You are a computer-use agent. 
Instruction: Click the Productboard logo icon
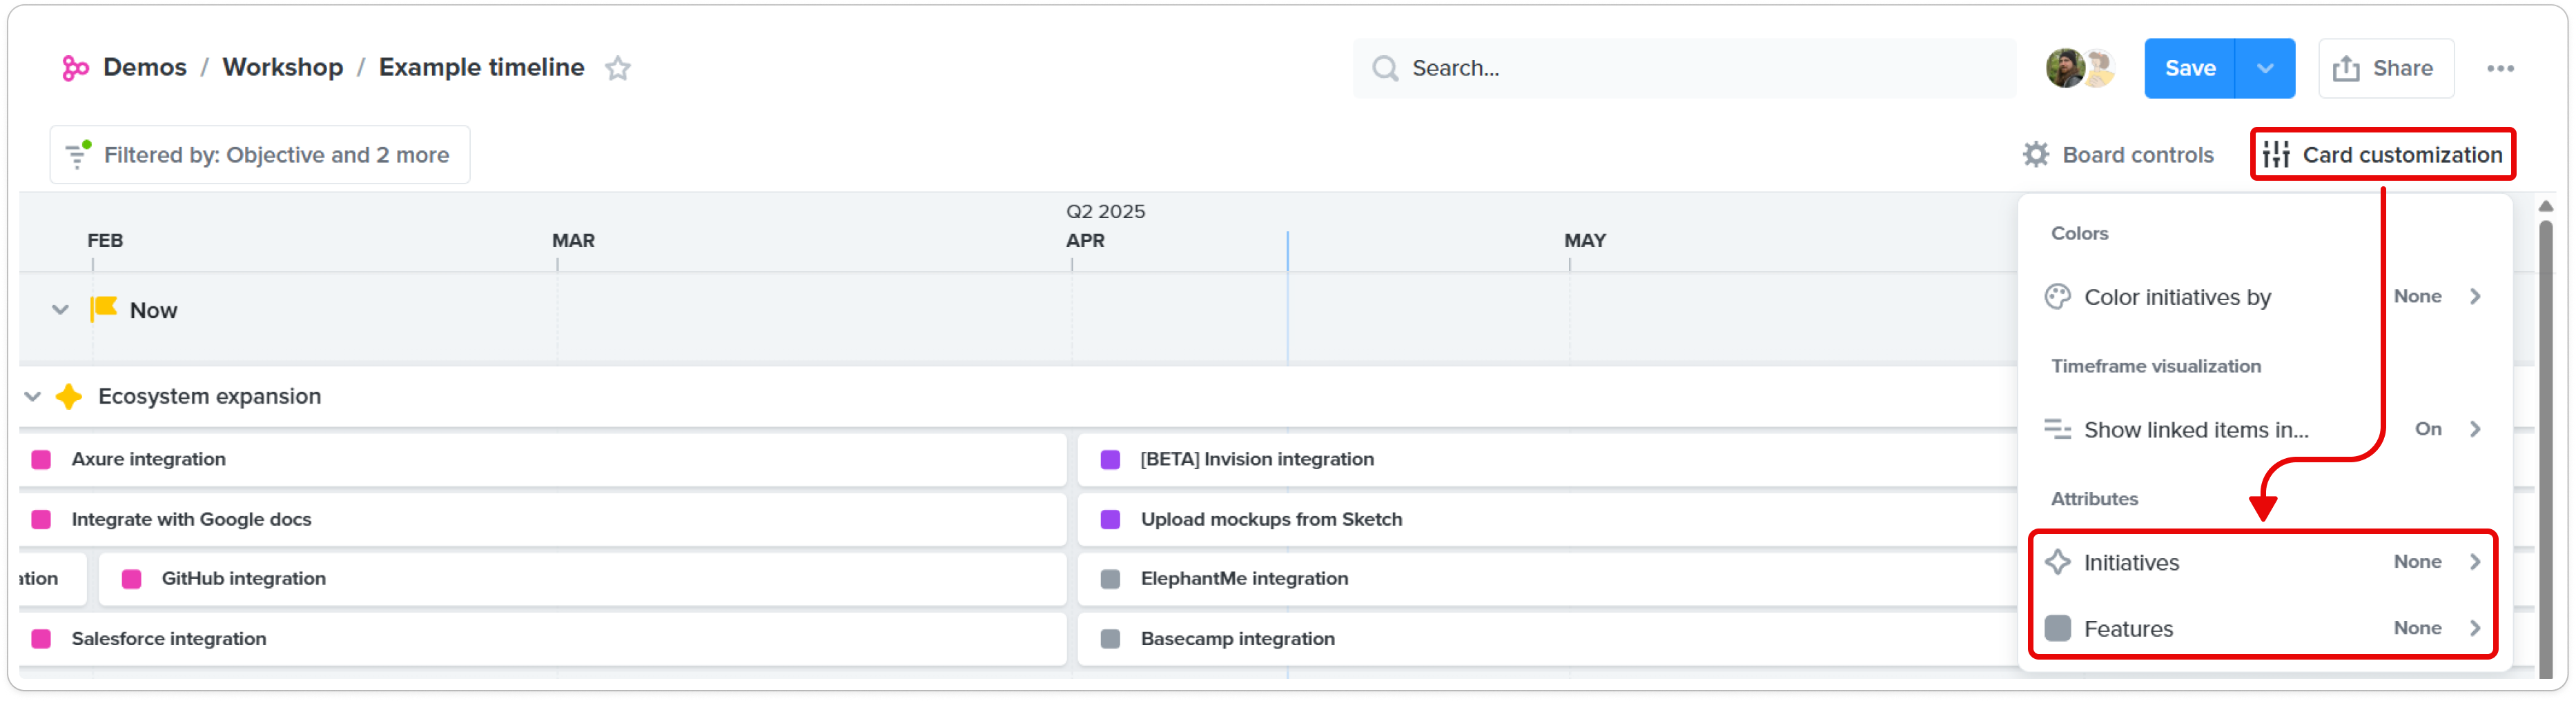click(x=75, y=68)
